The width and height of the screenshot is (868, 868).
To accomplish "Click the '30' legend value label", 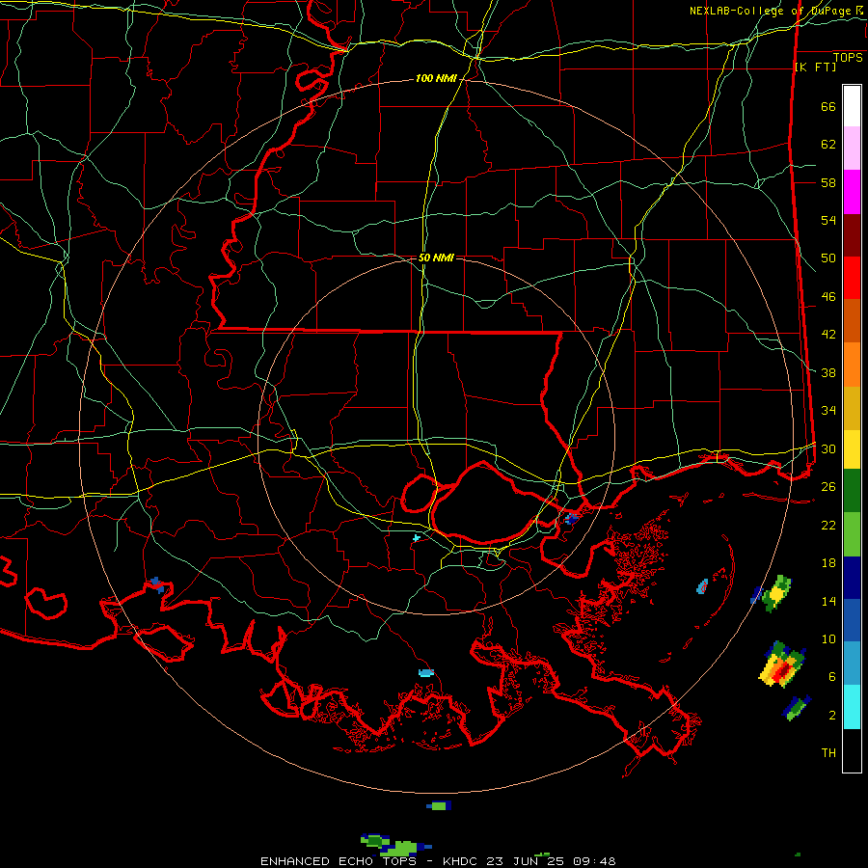I will coord(828,448).
